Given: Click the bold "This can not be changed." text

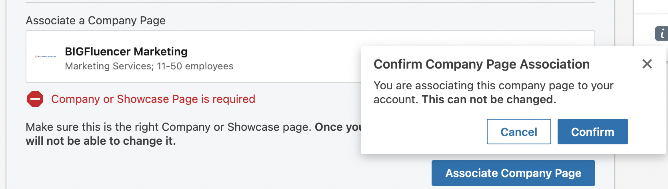Looking at the screenshot, I should pos(489,99).
